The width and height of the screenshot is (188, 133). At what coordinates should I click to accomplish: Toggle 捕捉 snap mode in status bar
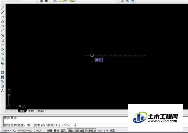pos(50,130)
